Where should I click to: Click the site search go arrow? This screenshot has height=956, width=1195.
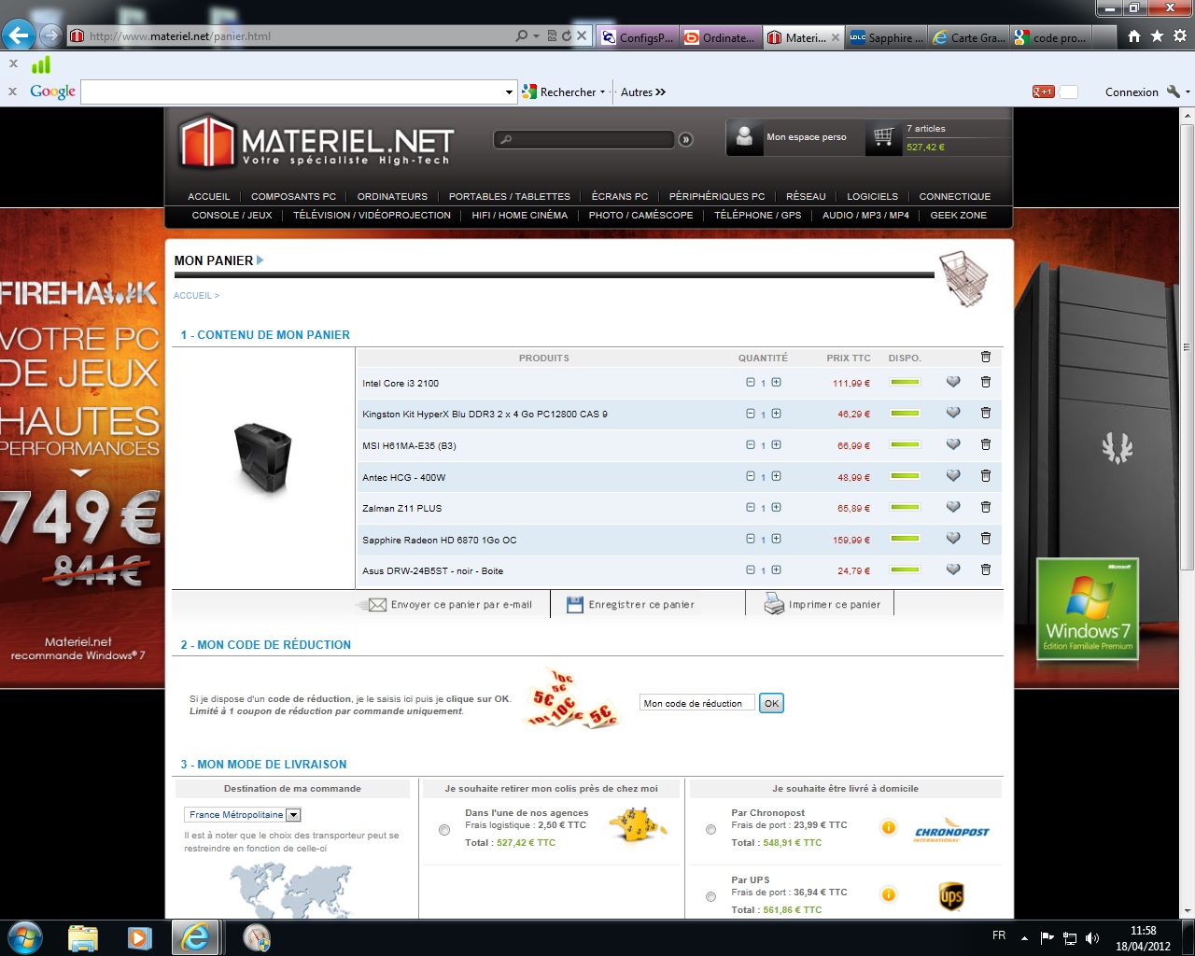tap(686, 139)
